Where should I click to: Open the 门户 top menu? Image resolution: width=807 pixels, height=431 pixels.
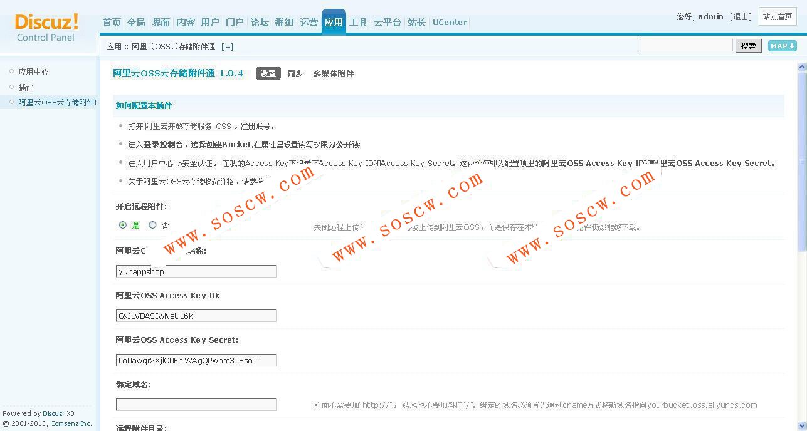tap(235, 22)
